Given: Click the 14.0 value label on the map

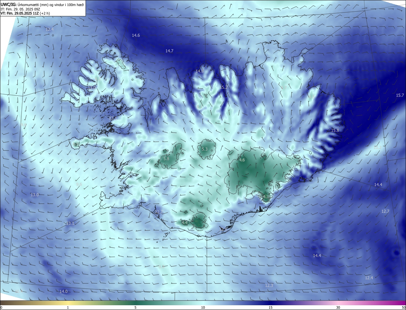Looking at the screenshot, I should point(63,291).
